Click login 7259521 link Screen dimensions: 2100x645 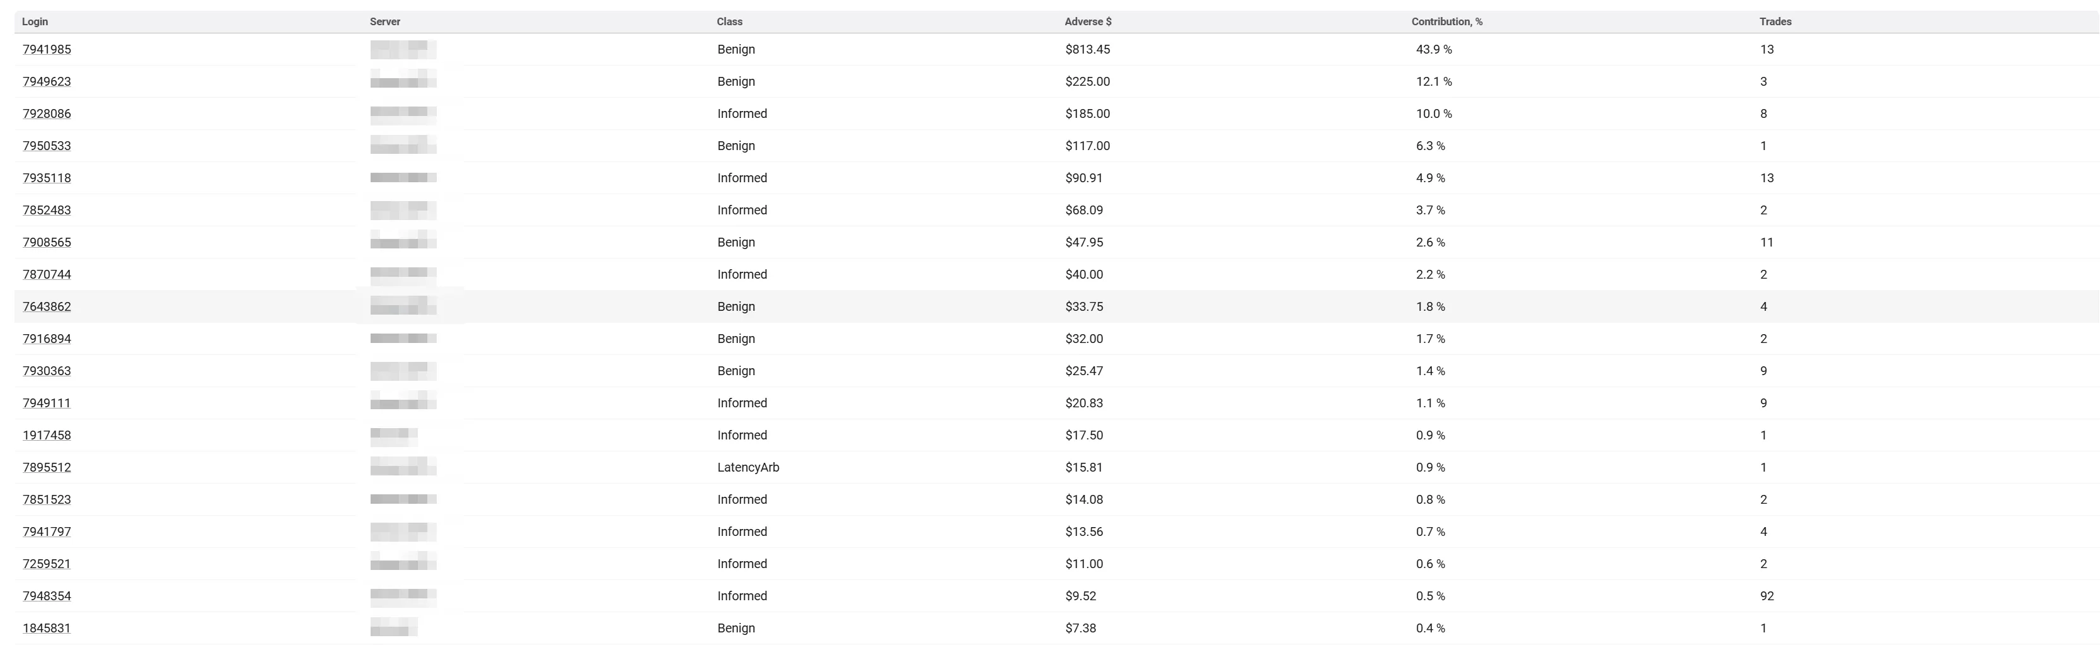(47, 564)
